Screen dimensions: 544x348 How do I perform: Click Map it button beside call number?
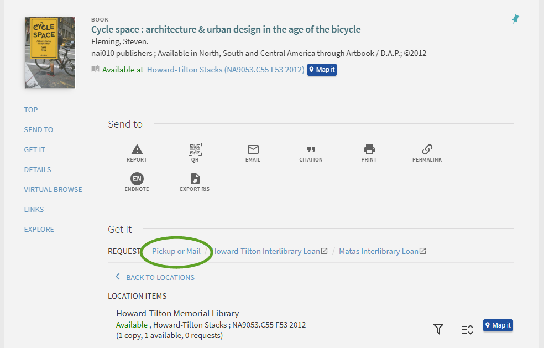tap(322, 70)
